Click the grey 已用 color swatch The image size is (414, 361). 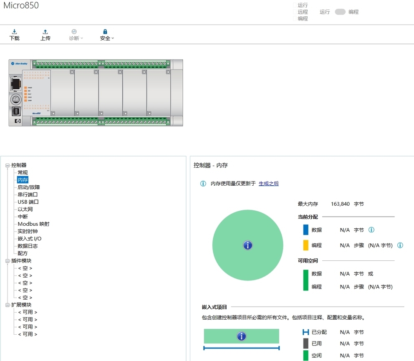point(306,343)
